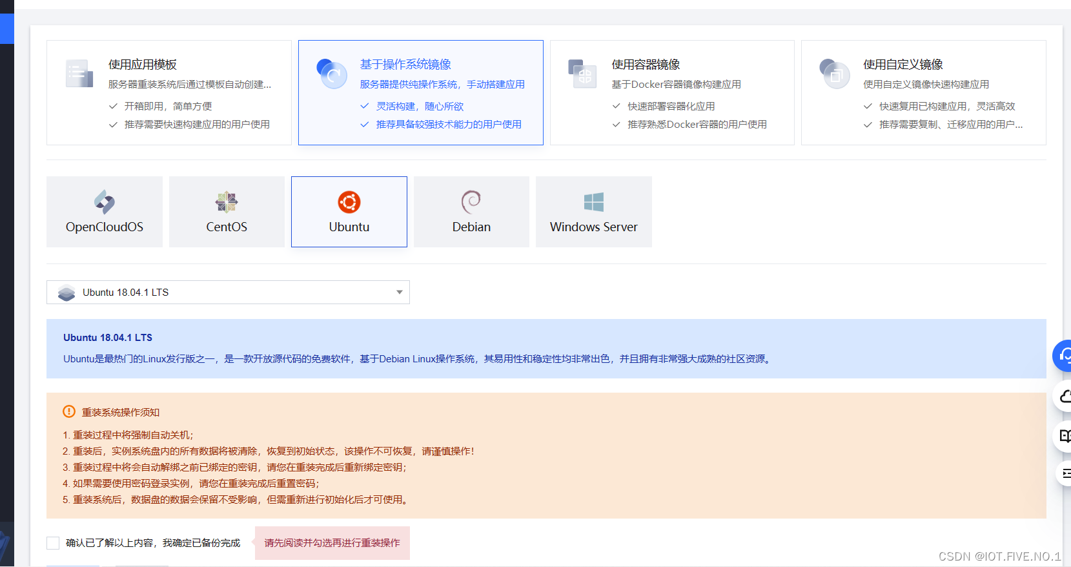The width and height of the screenshot is (1071, 567).
Task: Open the cloud floating side button
Action: tap(1063, 396)
